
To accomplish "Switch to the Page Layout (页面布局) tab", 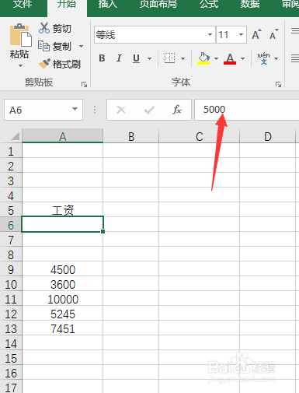I will click(158, 5).
